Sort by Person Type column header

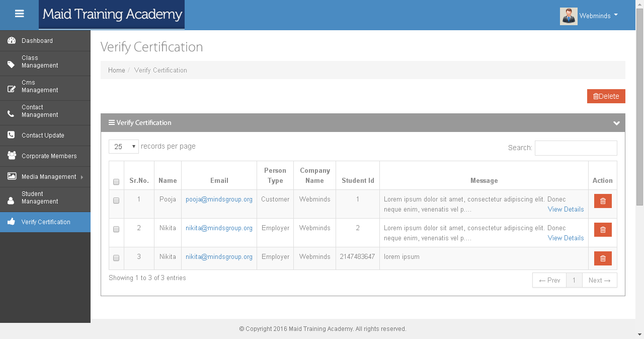[275, 175]
